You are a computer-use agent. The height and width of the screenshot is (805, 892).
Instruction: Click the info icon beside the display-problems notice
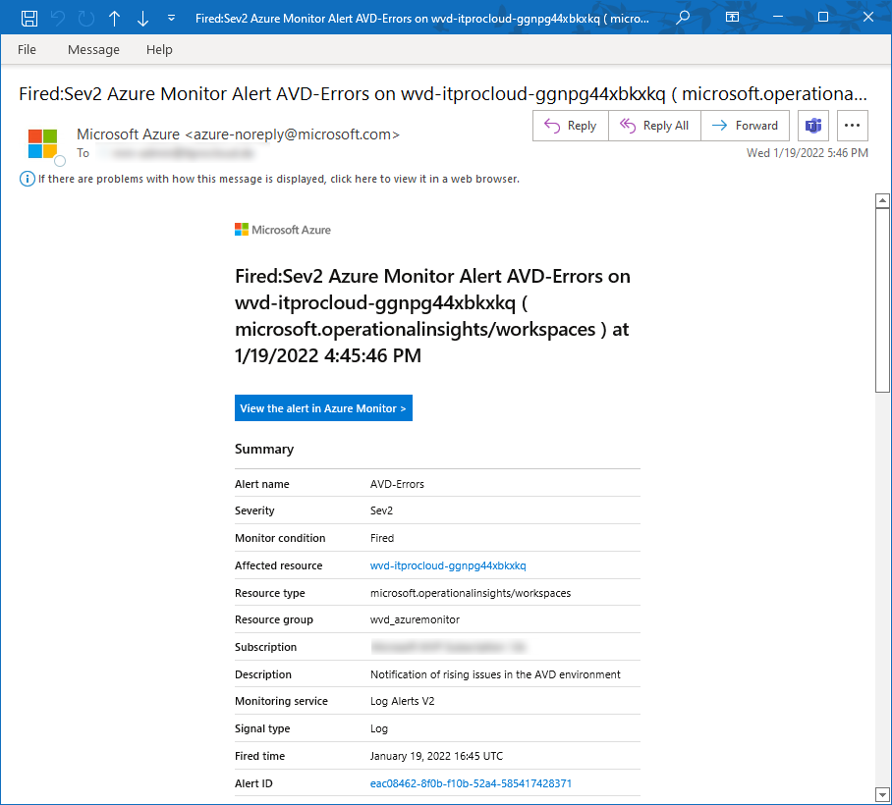[28, 179]
